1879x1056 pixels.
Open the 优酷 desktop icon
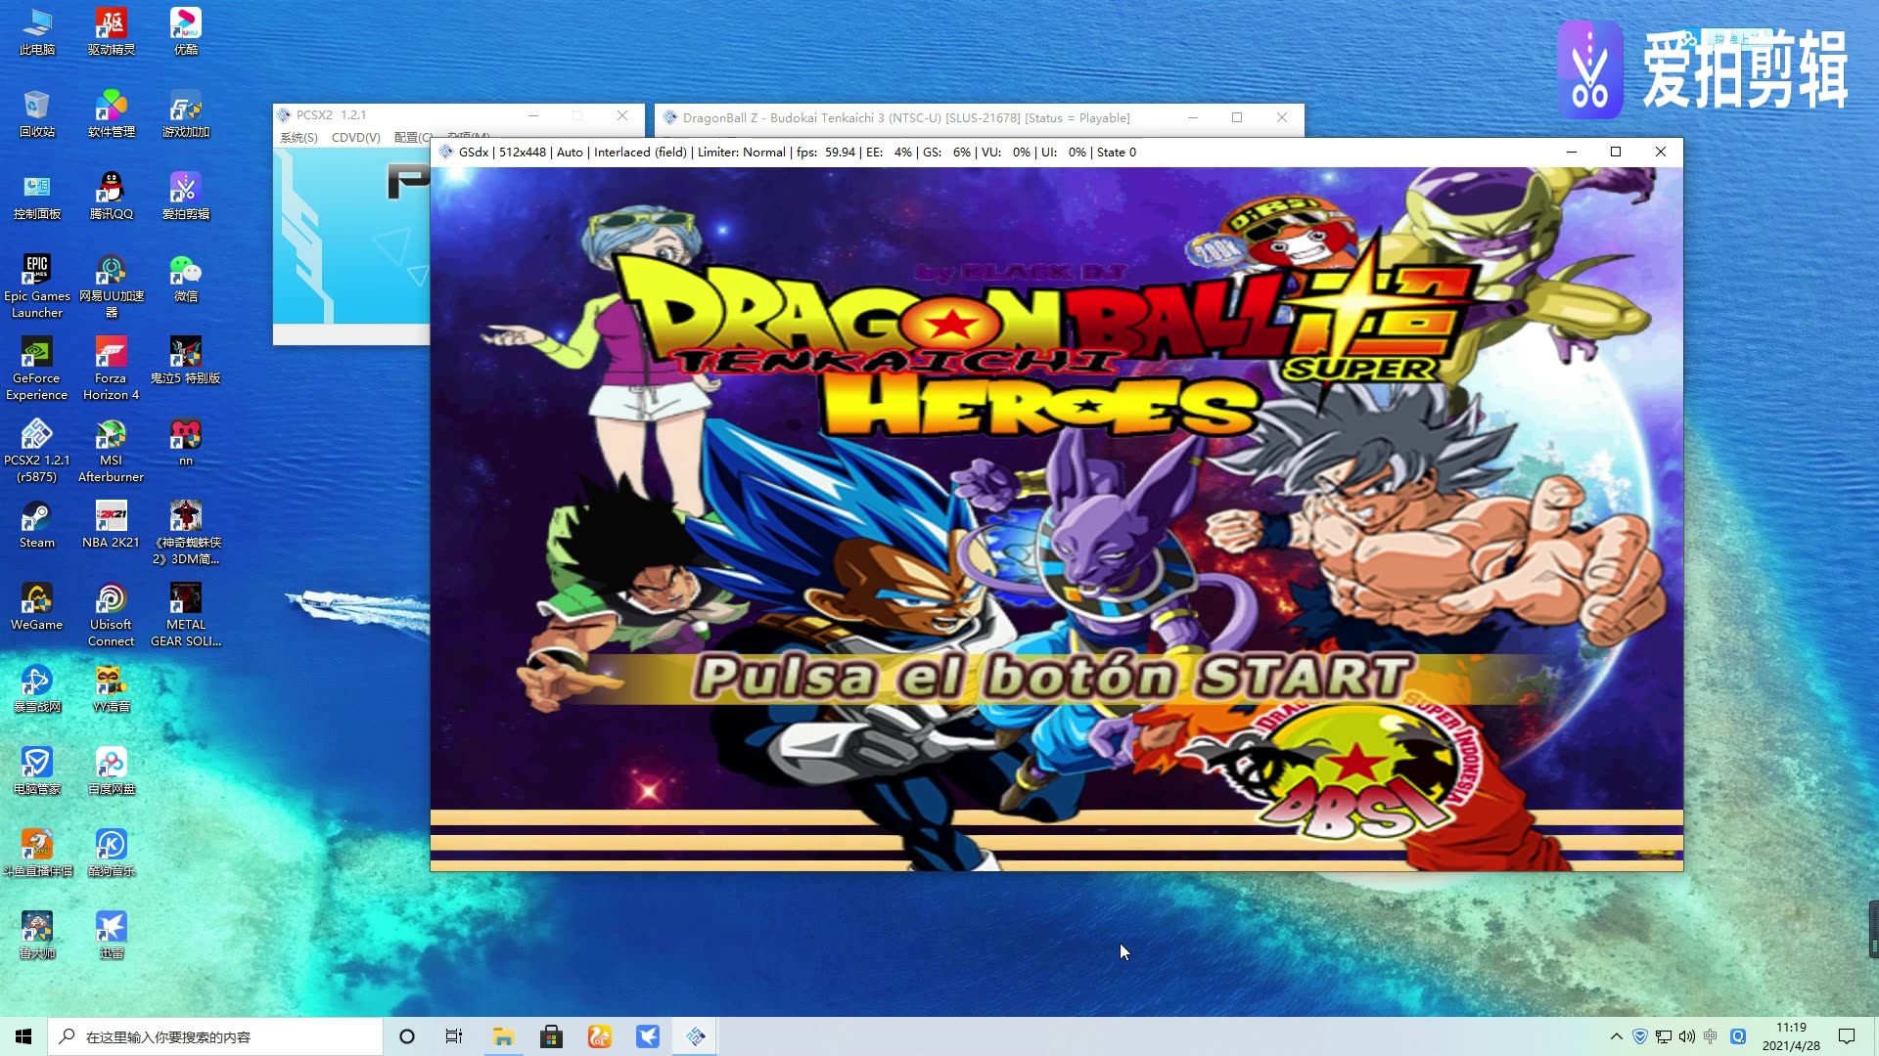[x=186, y=31]
